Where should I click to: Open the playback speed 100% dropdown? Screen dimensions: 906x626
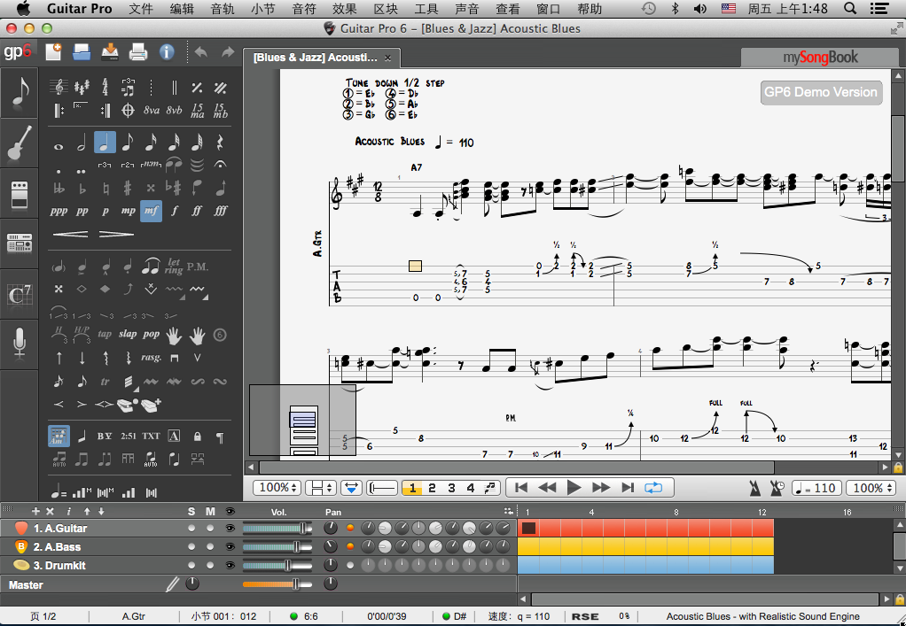[x=870, y=488]
